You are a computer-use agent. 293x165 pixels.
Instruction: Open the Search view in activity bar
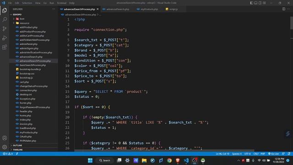tap(5, 19)
